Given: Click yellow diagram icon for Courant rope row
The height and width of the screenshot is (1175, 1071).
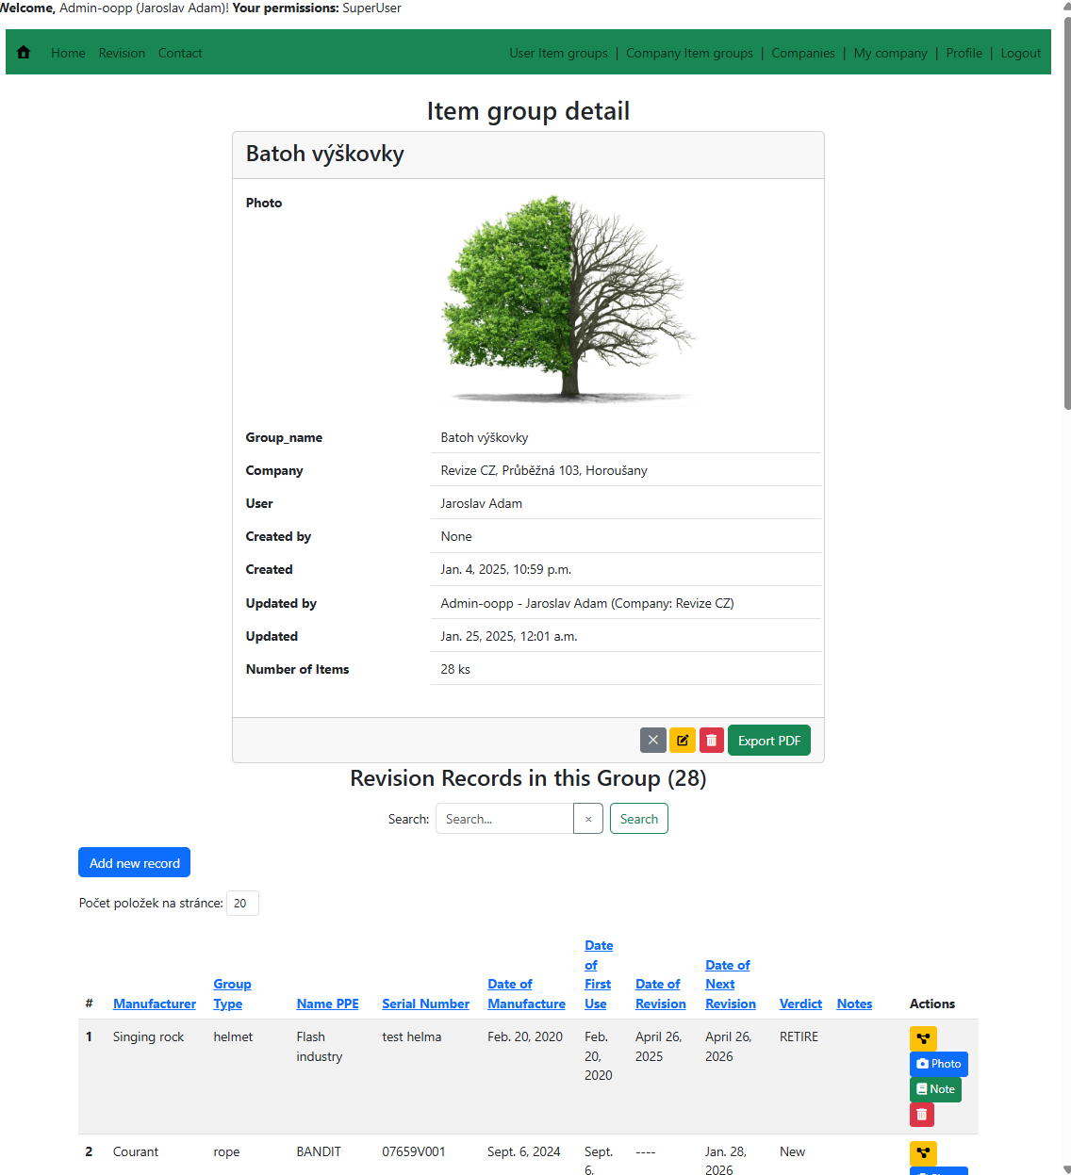Looking at the screenshot, I should click(923, 1153).
